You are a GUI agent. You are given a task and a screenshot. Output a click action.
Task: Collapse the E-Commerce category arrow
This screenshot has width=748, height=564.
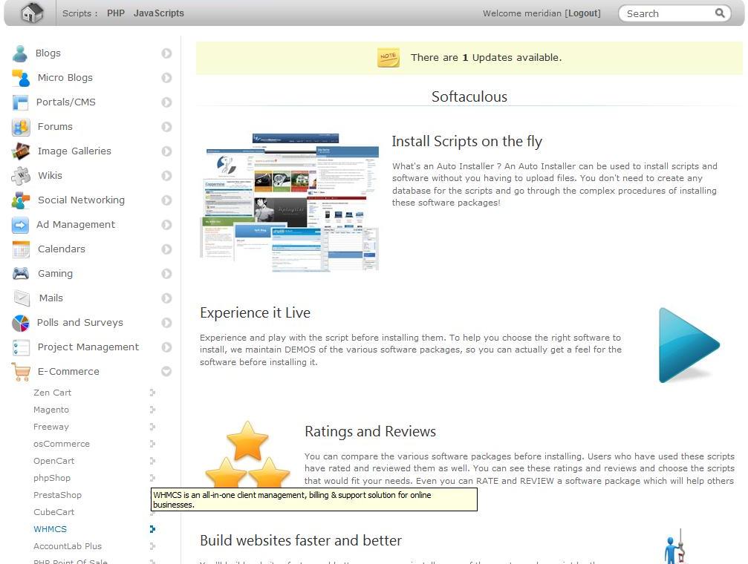point(166,372)
